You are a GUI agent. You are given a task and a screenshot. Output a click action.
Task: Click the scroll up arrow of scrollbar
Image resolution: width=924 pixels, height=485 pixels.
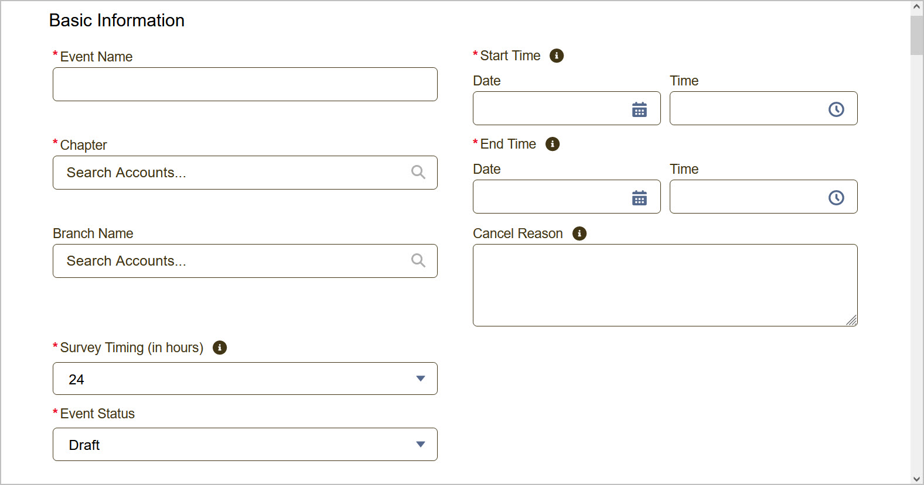tap(917, 7)
